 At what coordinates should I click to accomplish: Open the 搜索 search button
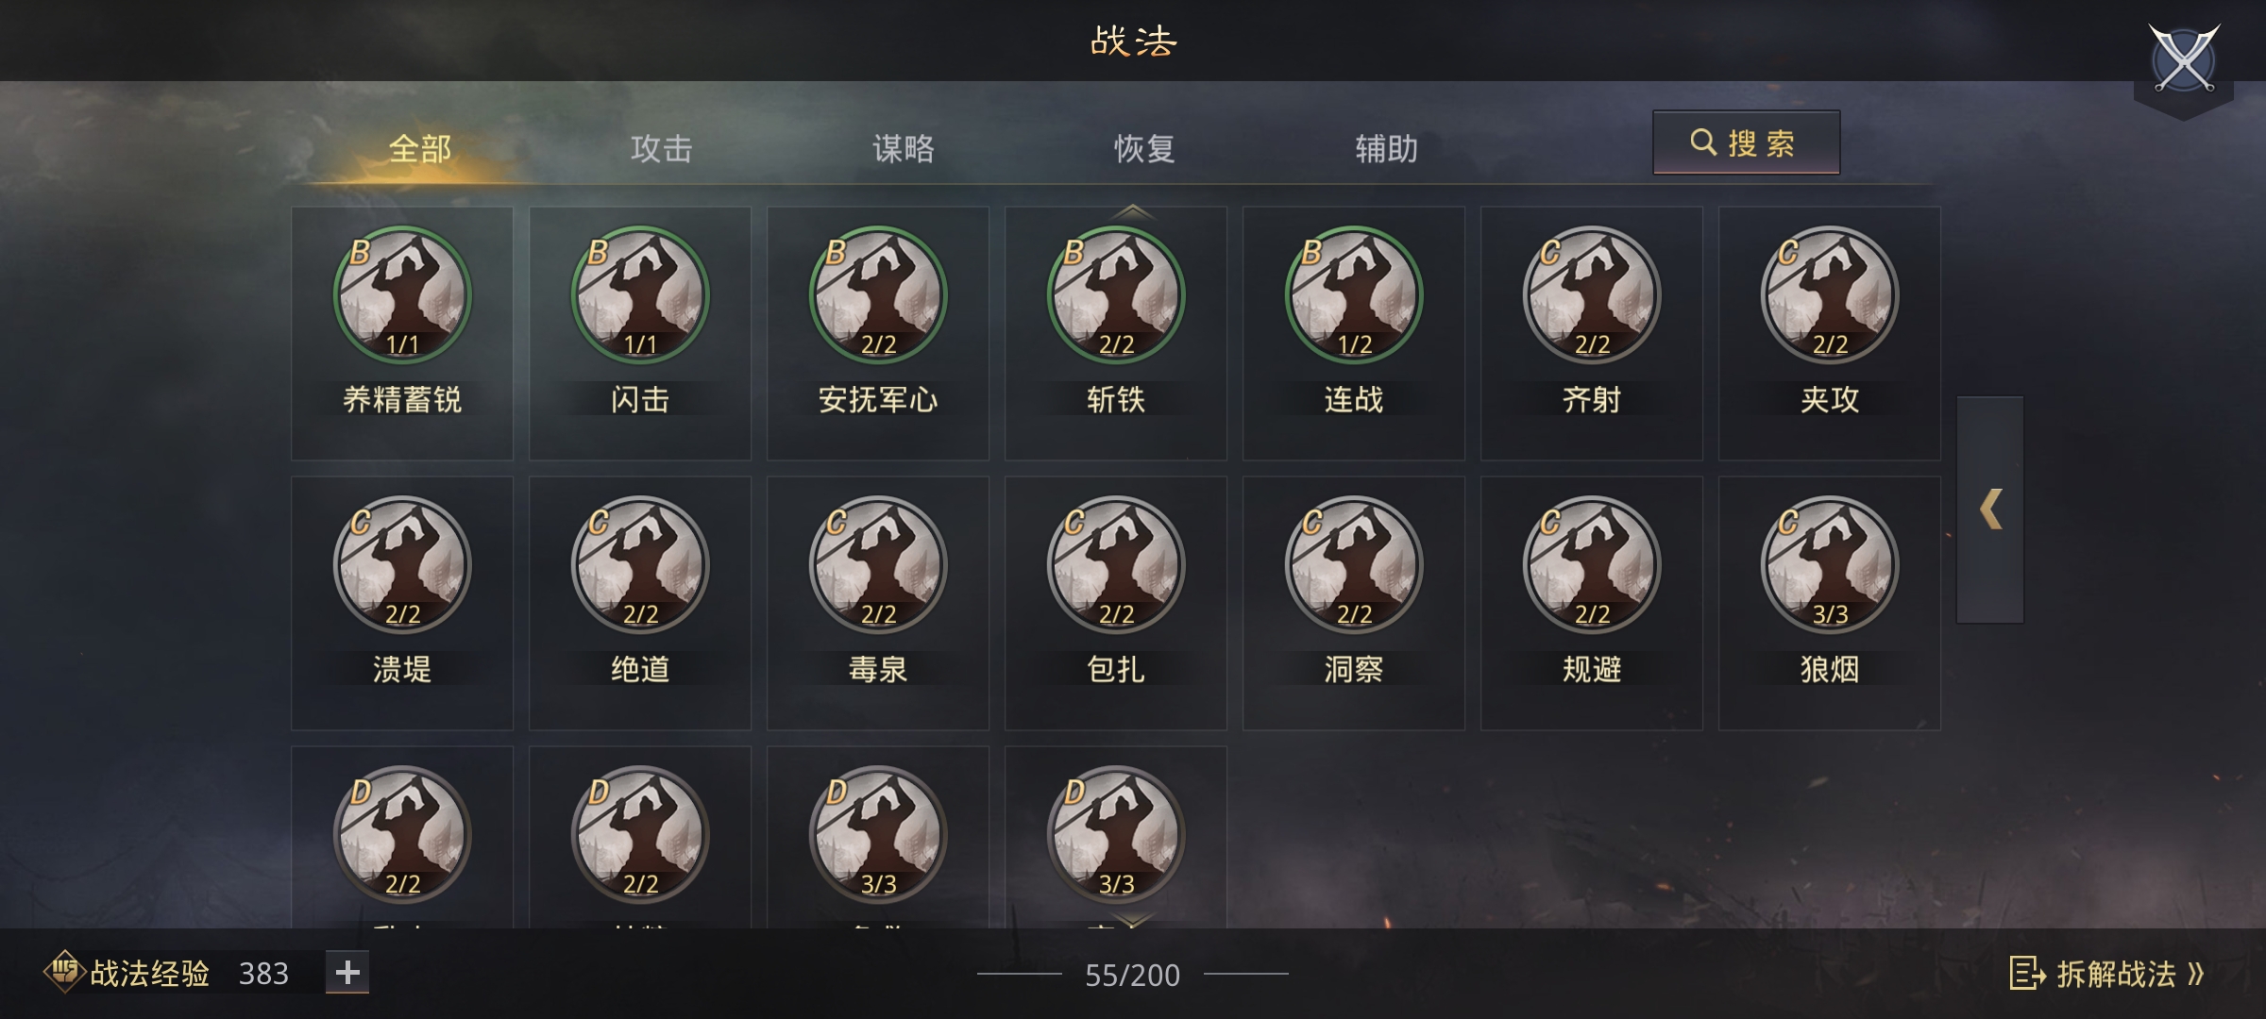tap(1746, 142)
